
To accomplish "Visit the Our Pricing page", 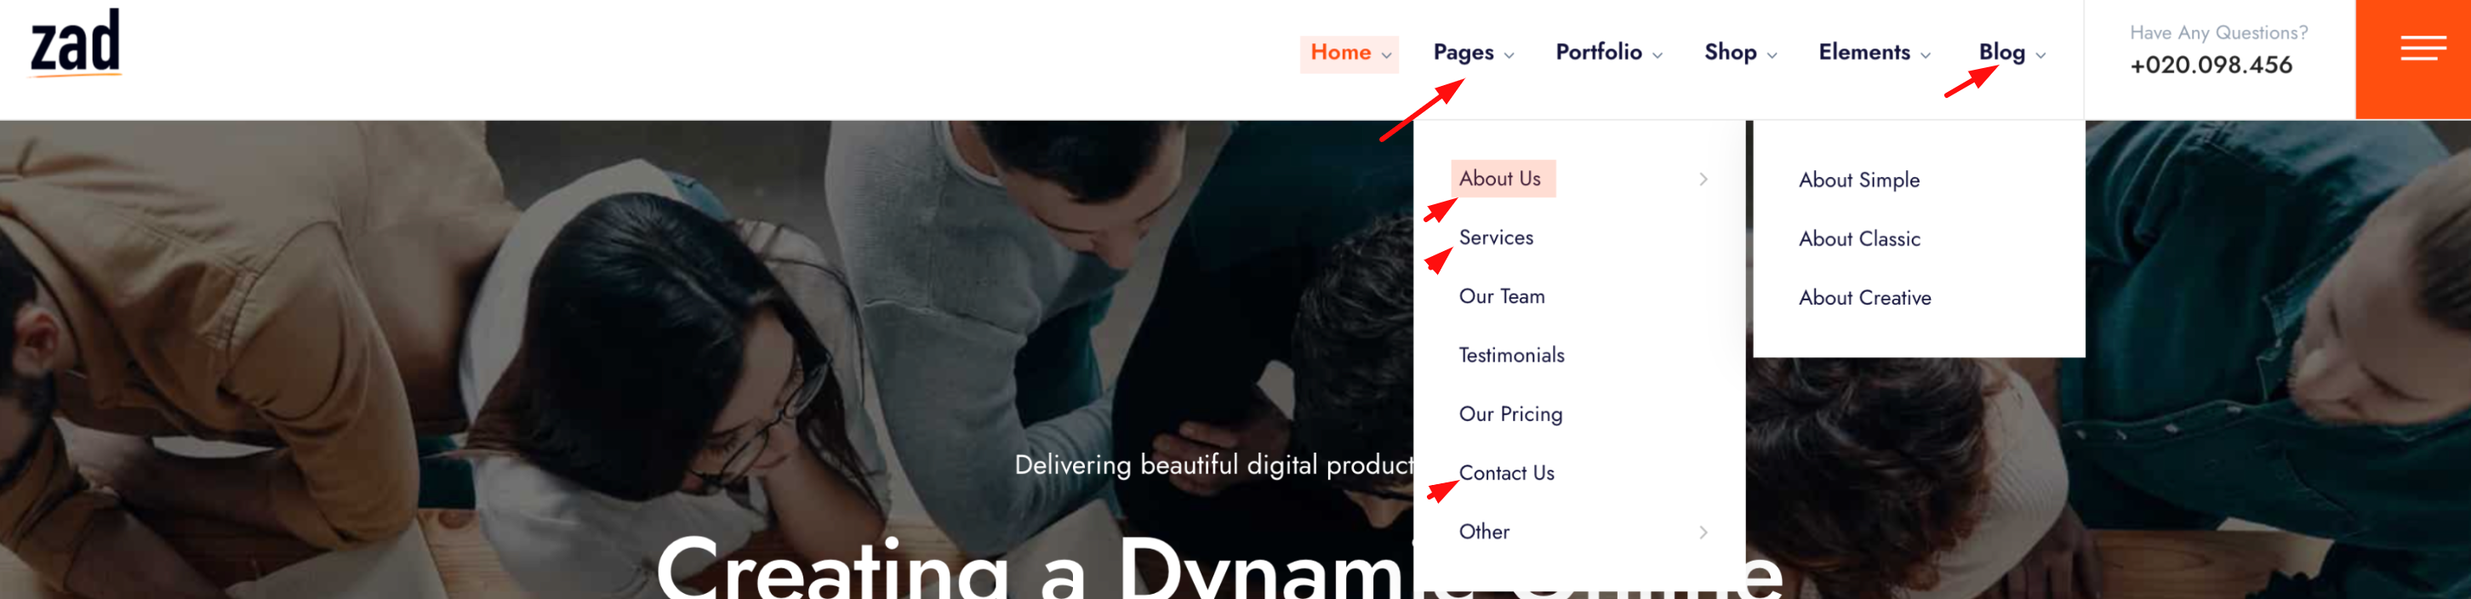I will coord(1509,414).
